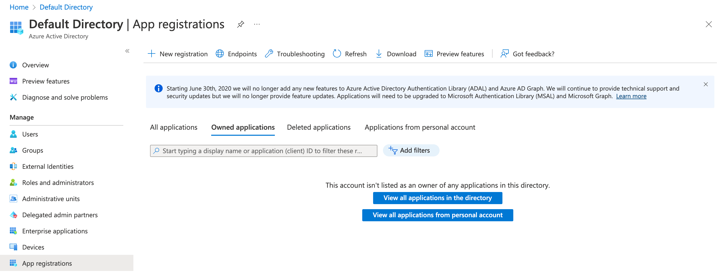Open the Endpoints globe icon
Viewport: 727px width, 274px height.
coord(220,53)
